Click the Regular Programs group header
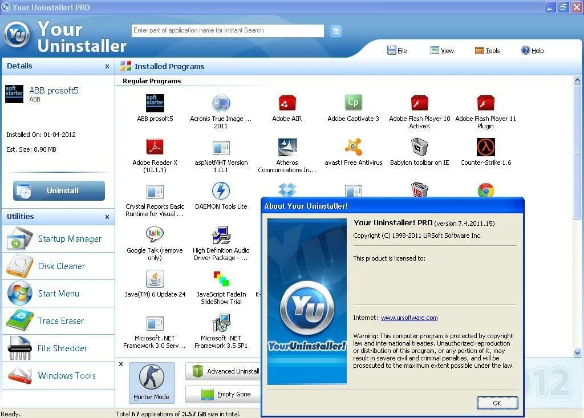Image resolution: width=584 pixels, height=418 pixels. [x=152, y=81]
